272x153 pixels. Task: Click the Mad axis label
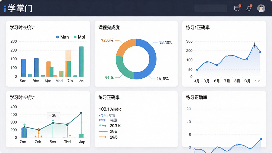point(59,81)
